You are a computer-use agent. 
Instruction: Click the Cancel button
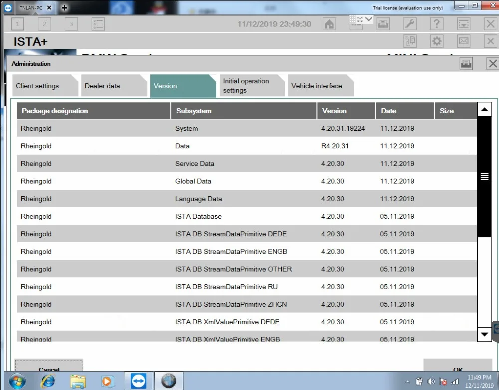click(49, 366)
